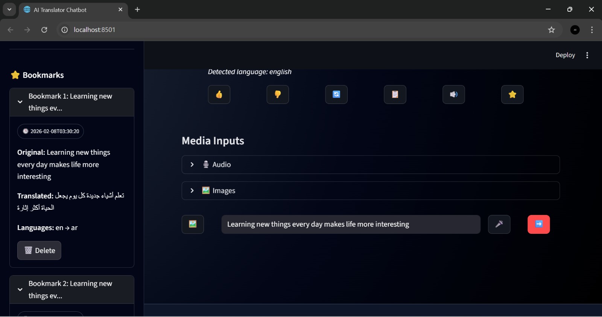Play translation audio with speaker button

point(454,94)
